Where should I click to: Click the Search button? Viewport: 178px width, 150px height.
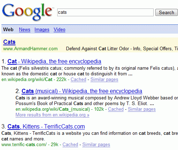pos(166,12)
